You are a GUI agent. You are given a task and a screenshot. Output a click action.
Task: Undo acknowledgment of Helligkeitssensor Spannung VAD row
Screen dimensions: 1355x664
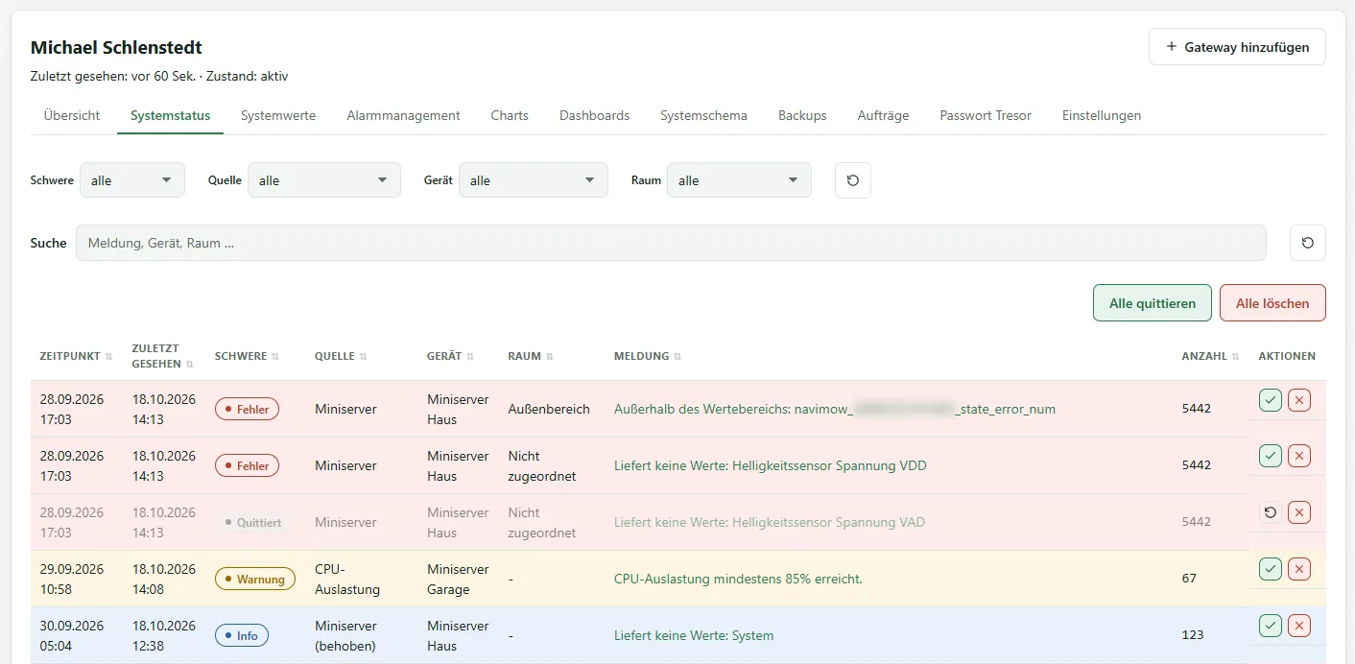(x=1271, y=512)
